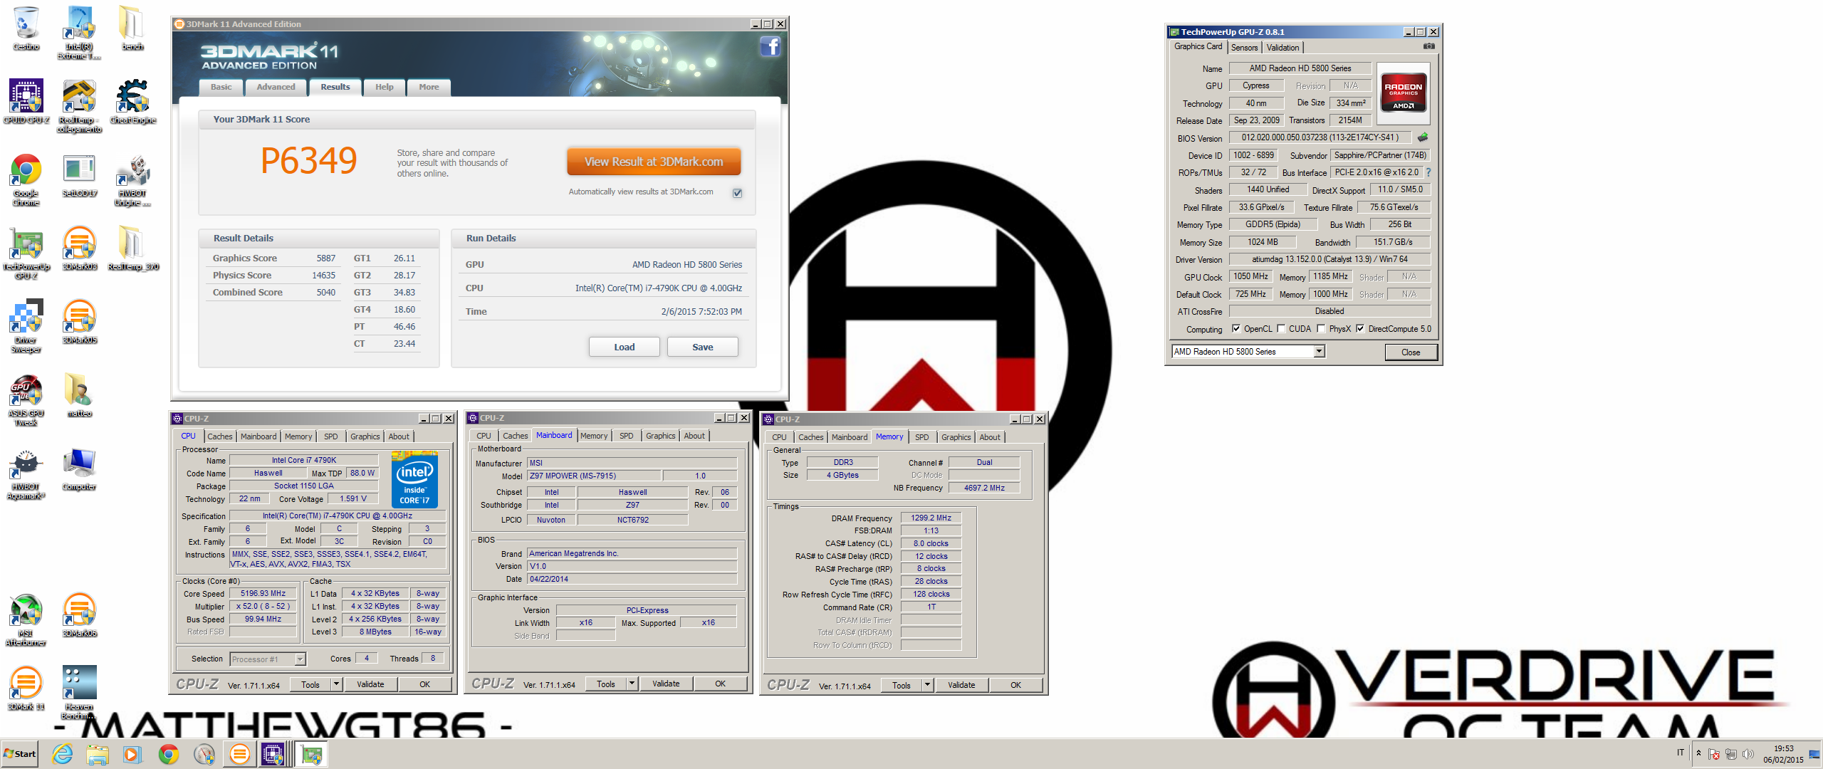The image size is (1823, 769).
Task: Click the BIOS Version field in GPU-Z
Action: 1320,137
